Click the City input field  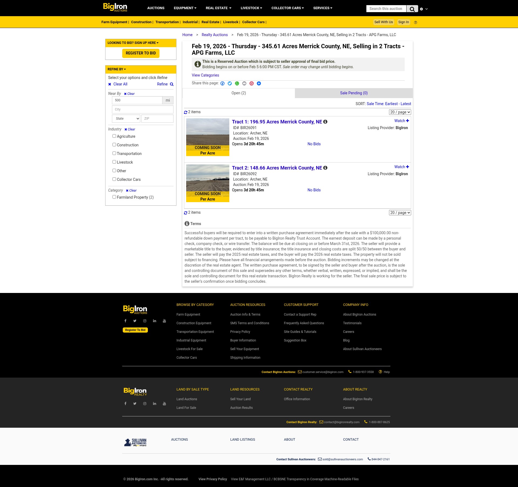[142, 109]
